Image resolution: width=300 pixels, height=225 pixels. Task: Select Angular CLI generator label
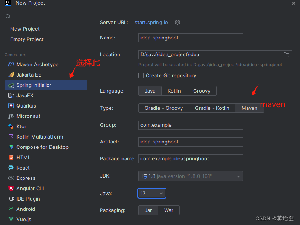[x=30, y=189]
